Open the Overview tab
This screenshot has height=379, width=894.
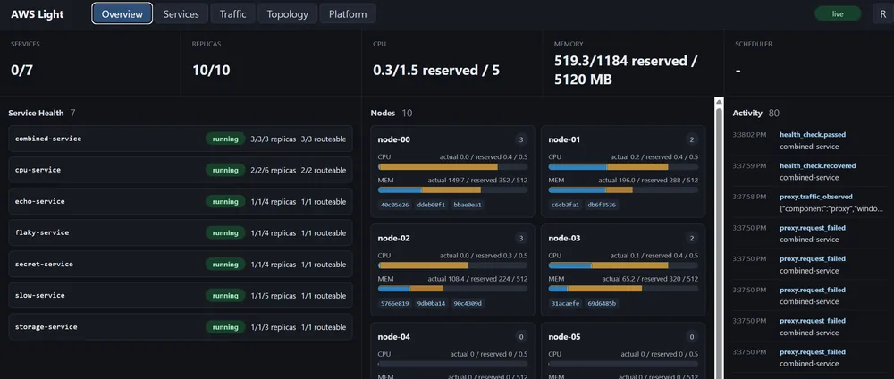(x=122, y=13)
